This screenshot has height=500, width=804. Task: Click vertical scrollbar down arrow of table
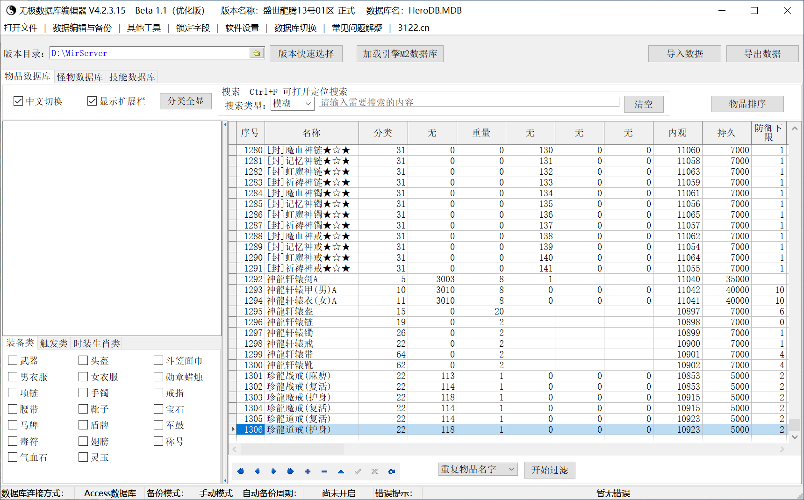point(795,437)
